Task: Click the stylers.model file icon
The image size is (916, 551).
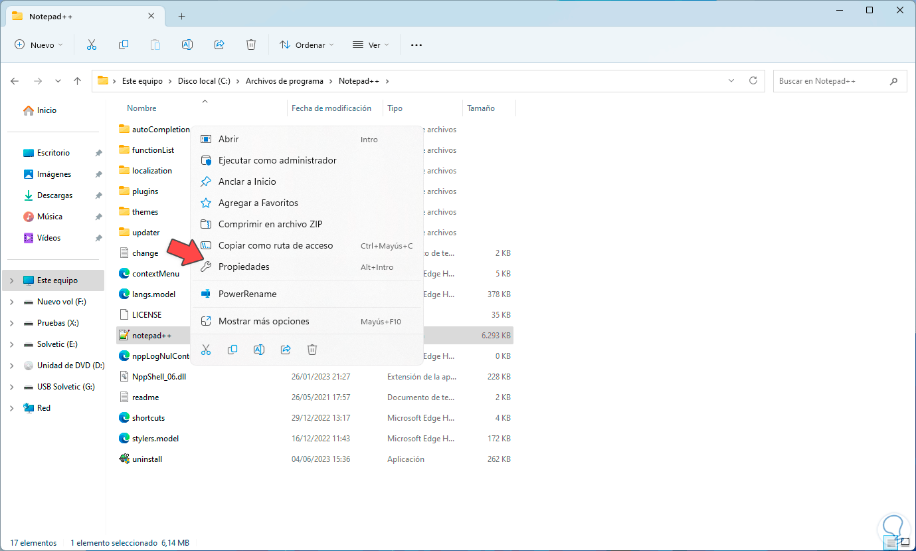Action: [x=124, y=439]
